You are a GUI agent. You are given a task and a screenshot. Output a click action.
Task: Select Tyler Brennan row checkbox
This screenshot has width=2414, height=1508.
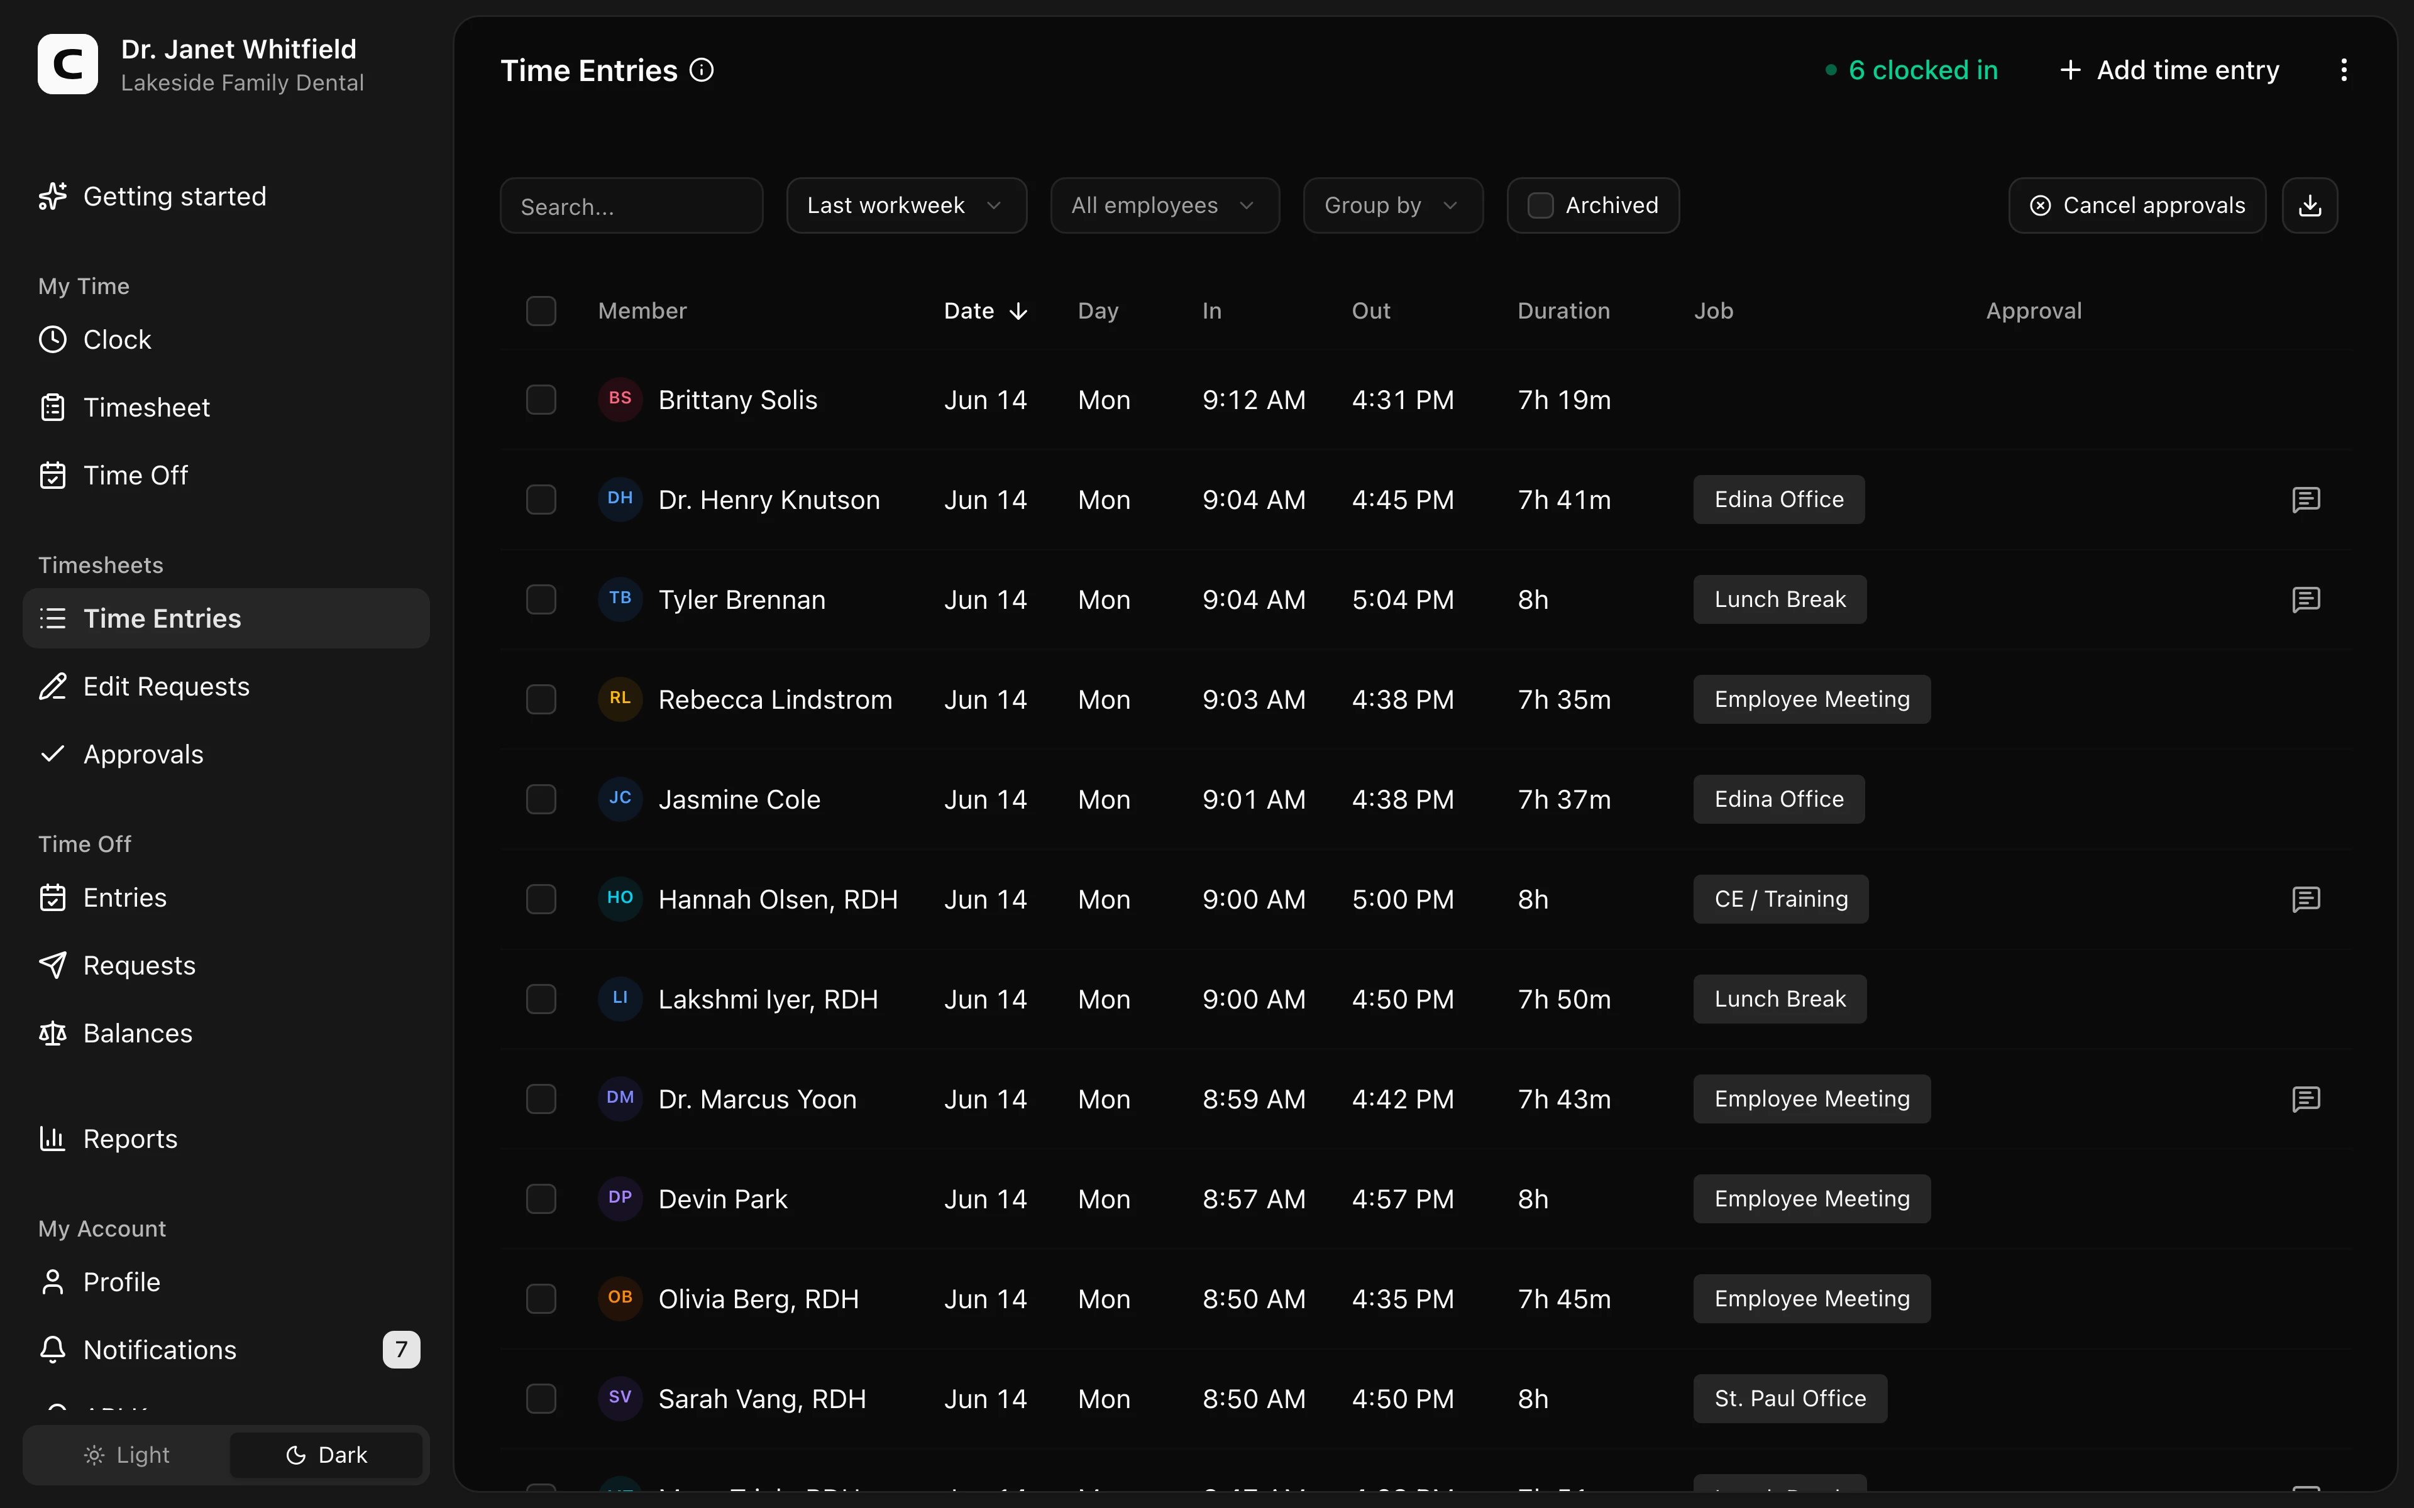pos(541,599)
